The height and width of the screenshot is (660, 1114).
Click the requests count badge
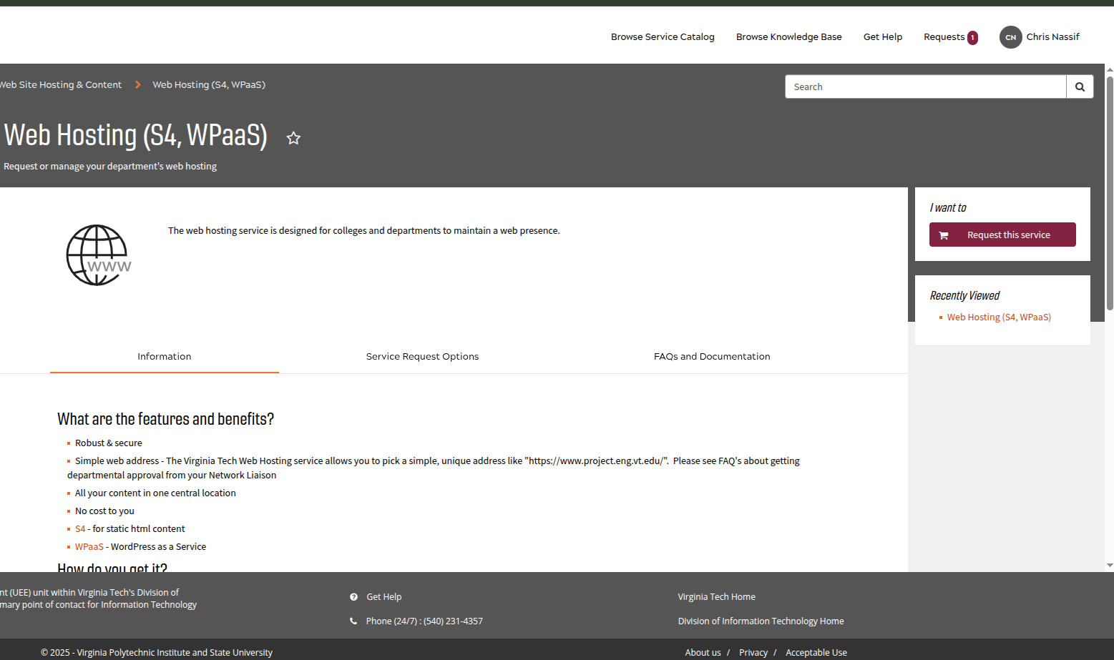(x=972, y=38)
